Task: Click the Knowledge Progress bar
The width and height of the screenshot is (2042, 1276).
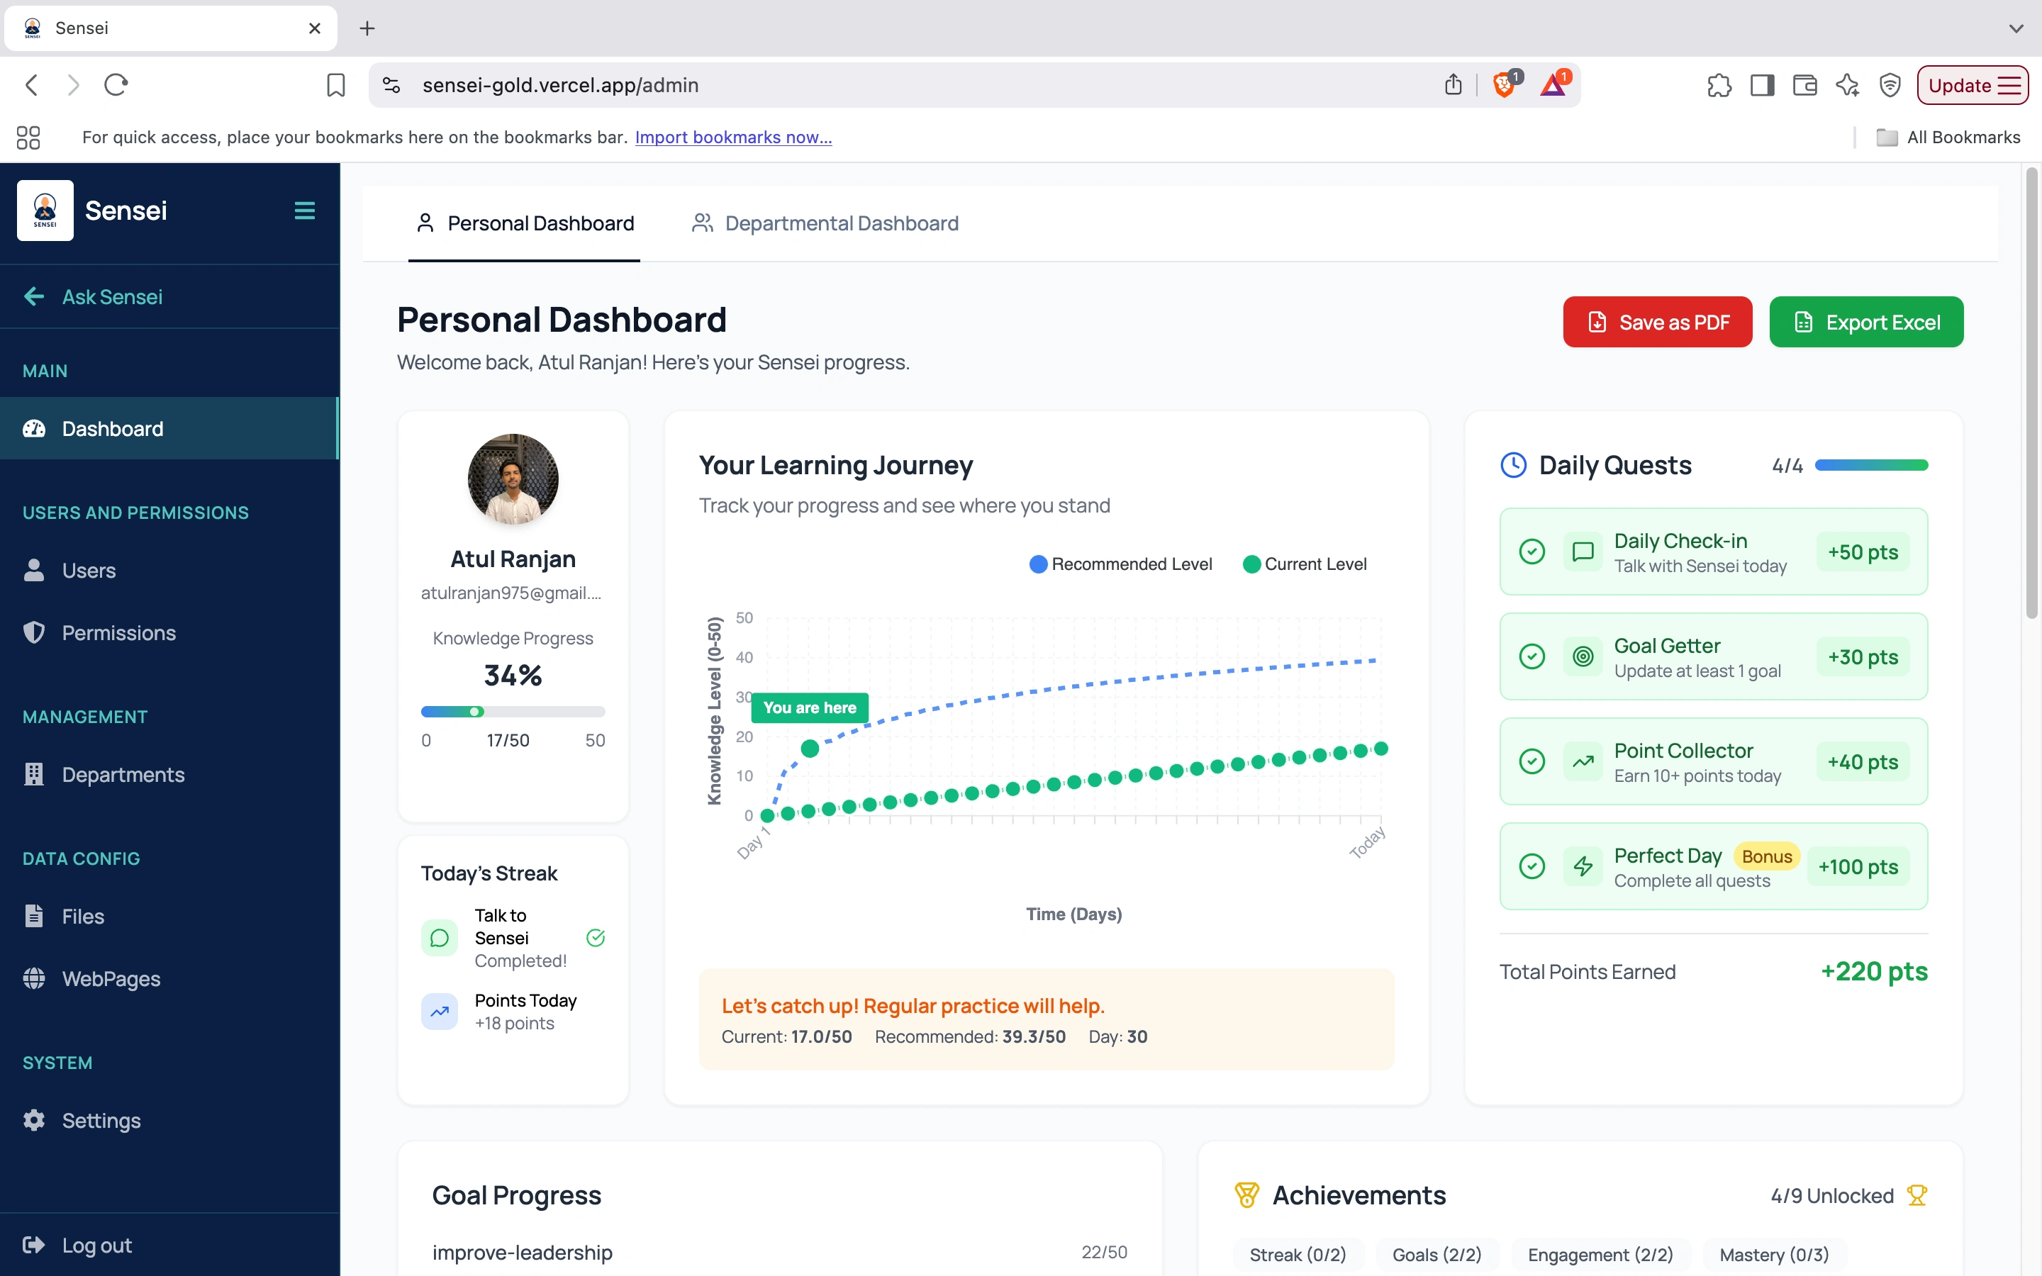Action: coord(513,712)
